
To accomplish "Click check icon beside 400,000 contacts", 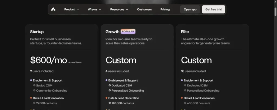I will click(x=185, y=103).
